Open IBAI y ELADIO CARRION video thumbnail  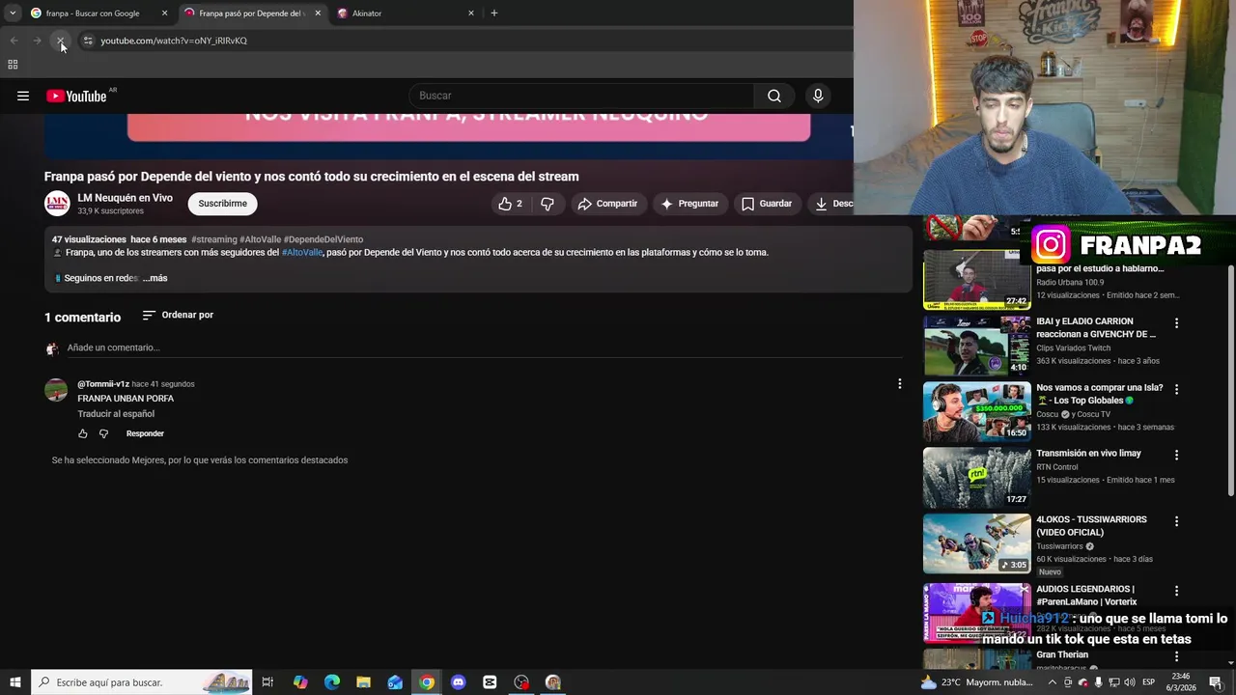976,346
